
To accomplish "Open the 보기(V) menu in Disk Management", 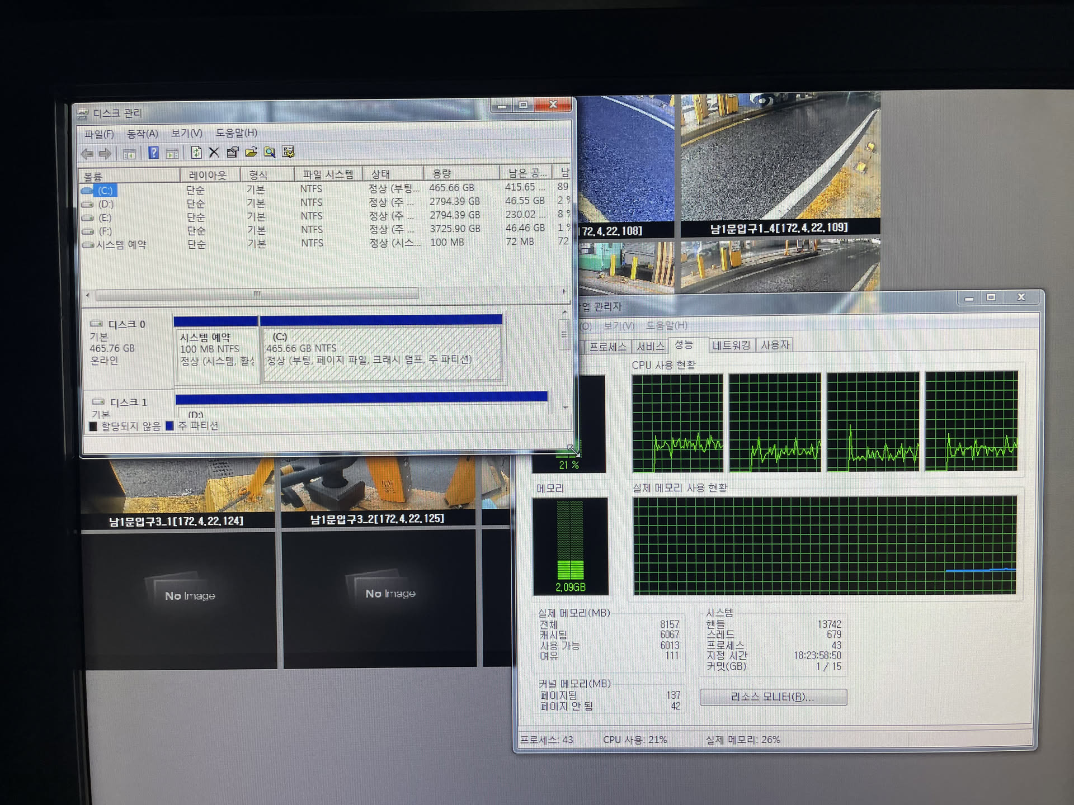I will [186, 133].
